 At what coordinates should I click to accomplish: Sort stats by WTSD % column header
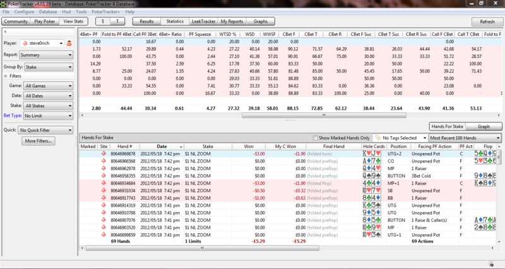tap(228, 35)
